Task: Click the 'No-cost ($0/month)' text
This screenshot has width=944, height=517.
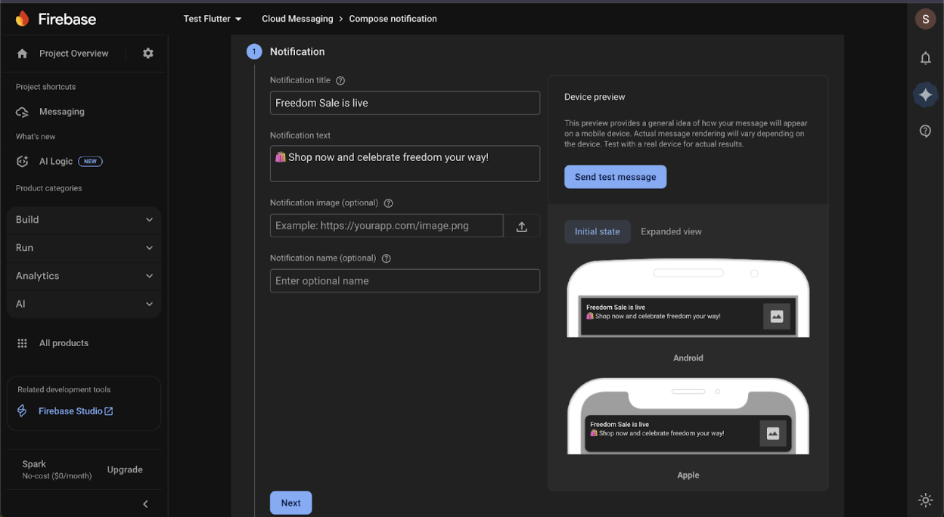Action: point(57,476)
